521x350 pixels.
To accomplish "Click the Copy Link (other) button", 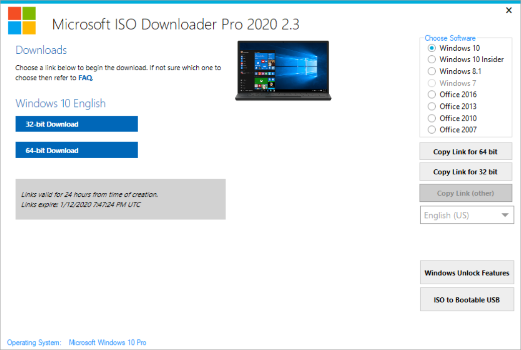I will pyautogui.click(x=465, y=193).
